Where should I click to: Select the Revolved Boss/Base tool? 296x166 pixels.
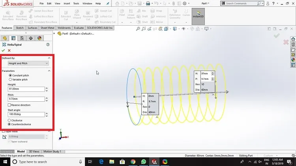(21, 15)
